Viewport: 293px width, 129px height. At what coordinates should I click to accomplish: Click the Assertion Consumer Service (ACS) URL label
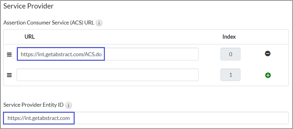(x=49, y=23)
